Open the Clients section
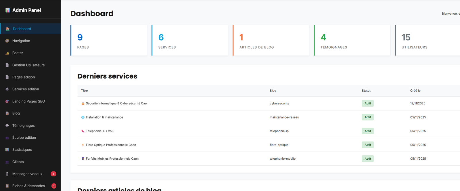460x191 pixels. [x=30, y=162]
